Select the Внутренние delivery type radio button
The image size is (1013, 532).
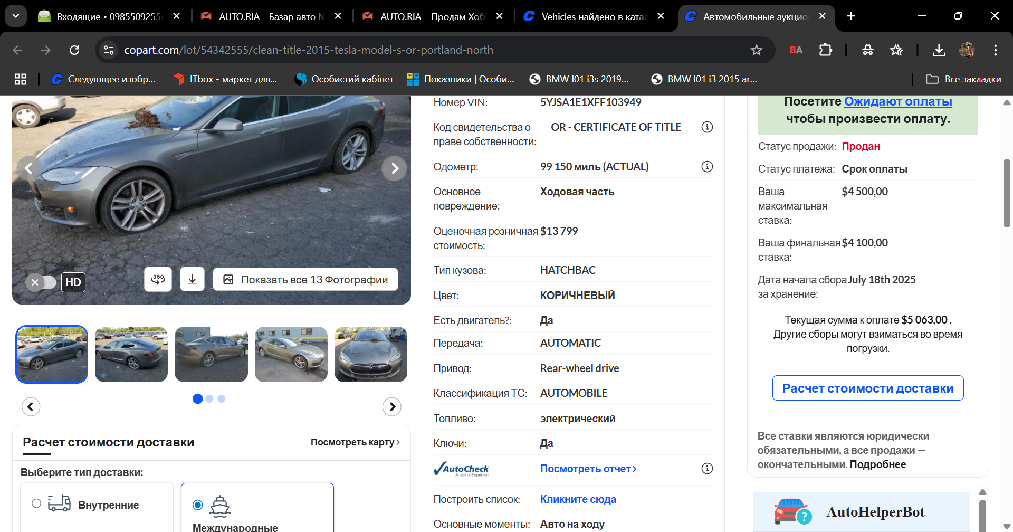tap(36, 503)
